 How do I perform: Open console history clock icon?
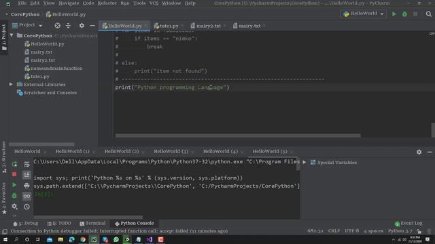coord(27,206)
